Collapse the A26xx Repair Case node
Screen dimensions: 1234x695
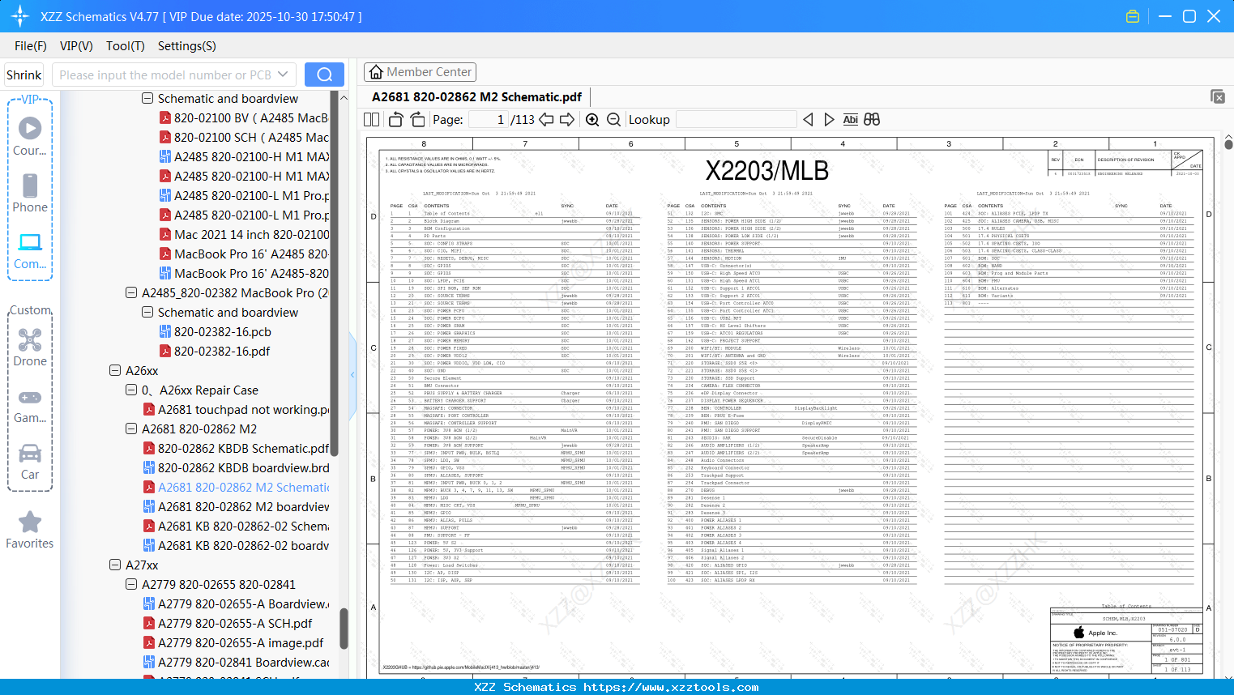131,390
